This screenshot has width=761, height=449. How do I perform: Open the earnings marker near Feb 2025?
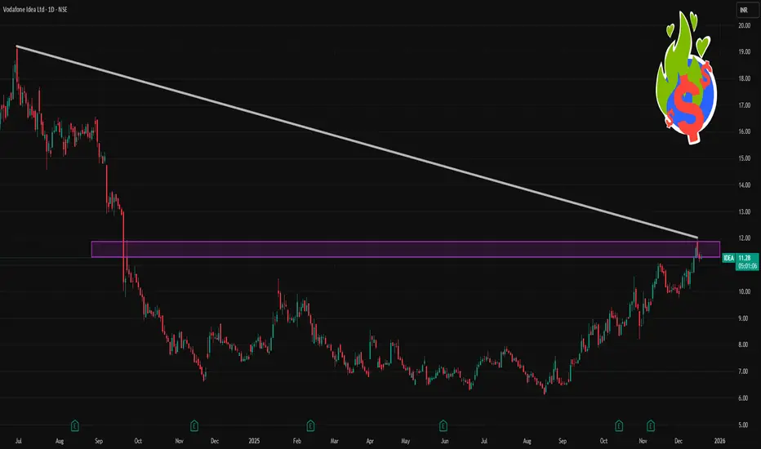310,426
